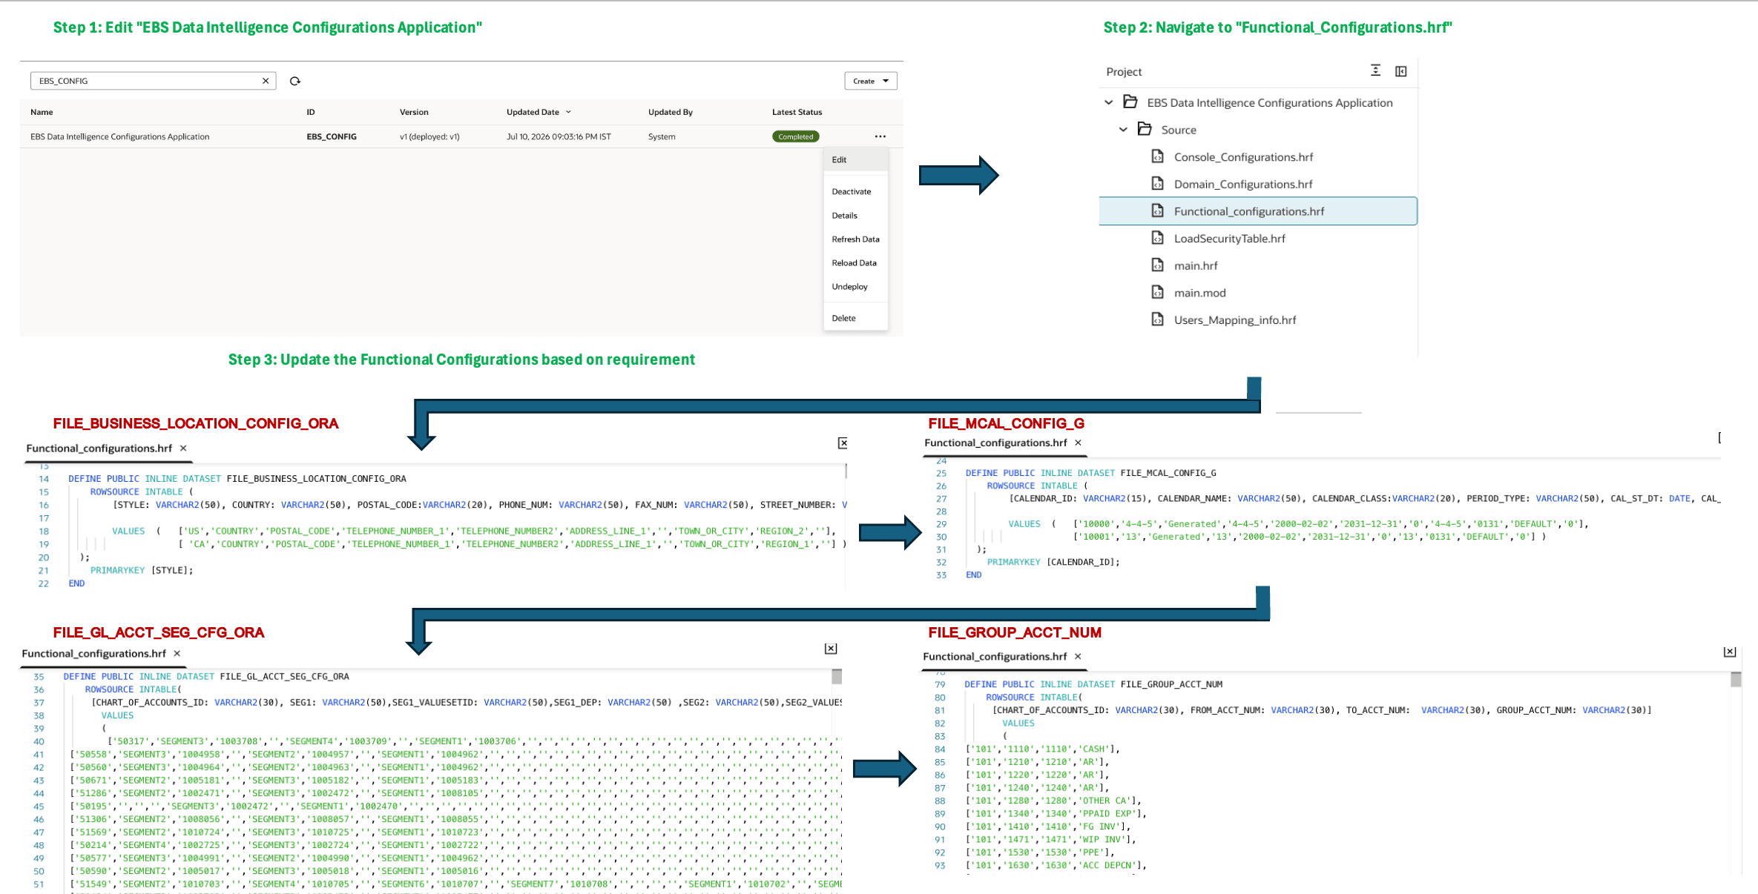
Task: Click the Source folder icon
Action: tap(1145, 129)
